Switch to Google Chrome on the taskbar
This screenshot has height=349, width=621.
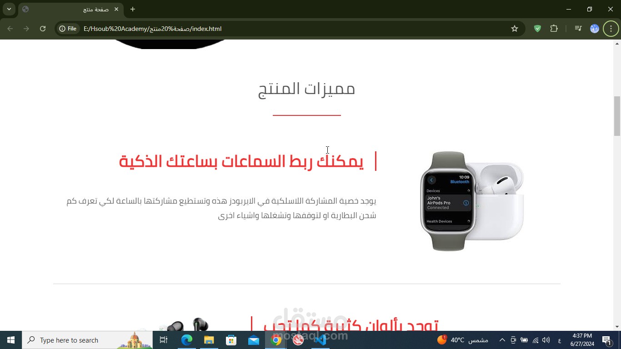(276, 340)
